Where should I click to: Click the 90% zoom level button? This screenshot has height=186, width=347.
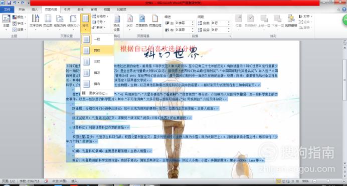coord(305,181)
